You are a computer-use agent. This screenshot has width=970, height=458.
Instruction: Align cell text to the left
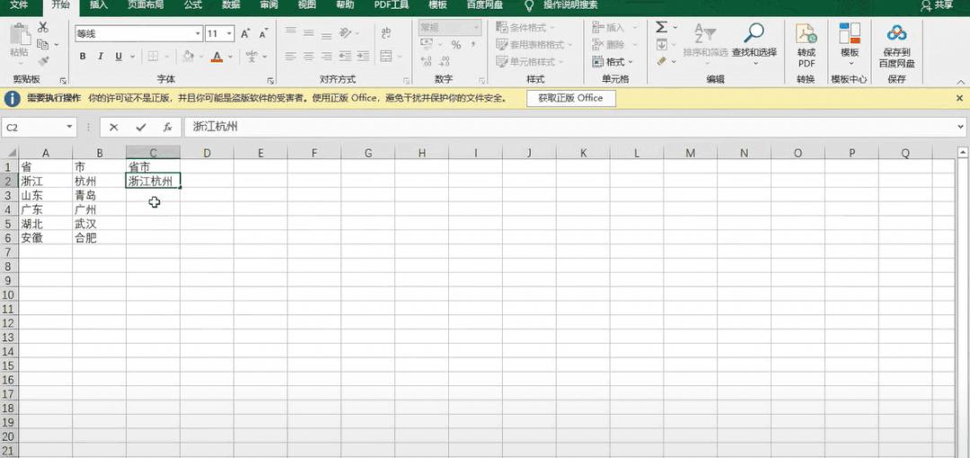[291, 57]
